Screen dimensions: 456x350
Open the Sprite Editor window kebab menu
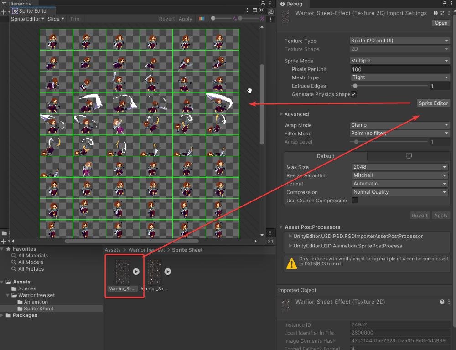248,10
